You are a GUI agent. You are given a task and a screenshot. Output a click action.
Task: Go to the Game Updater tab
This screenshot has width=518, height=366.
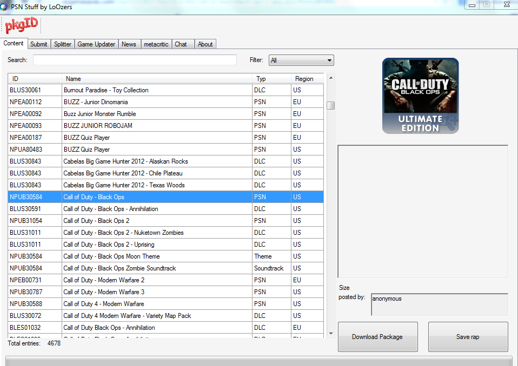96,44
